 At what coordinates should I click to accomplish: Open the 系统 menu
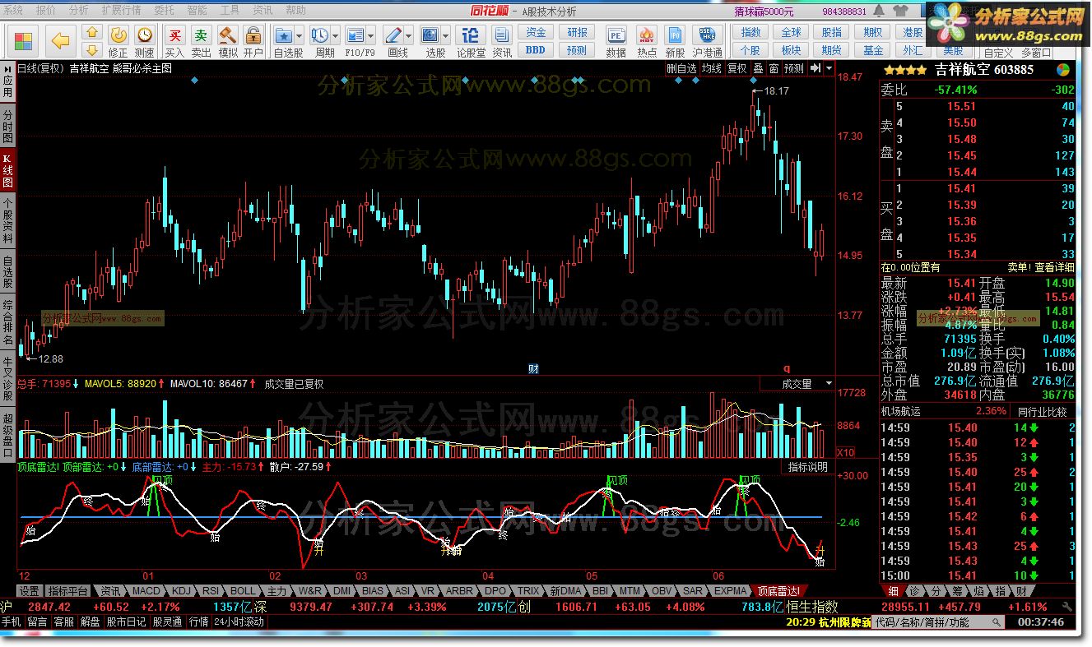point(14,11)
